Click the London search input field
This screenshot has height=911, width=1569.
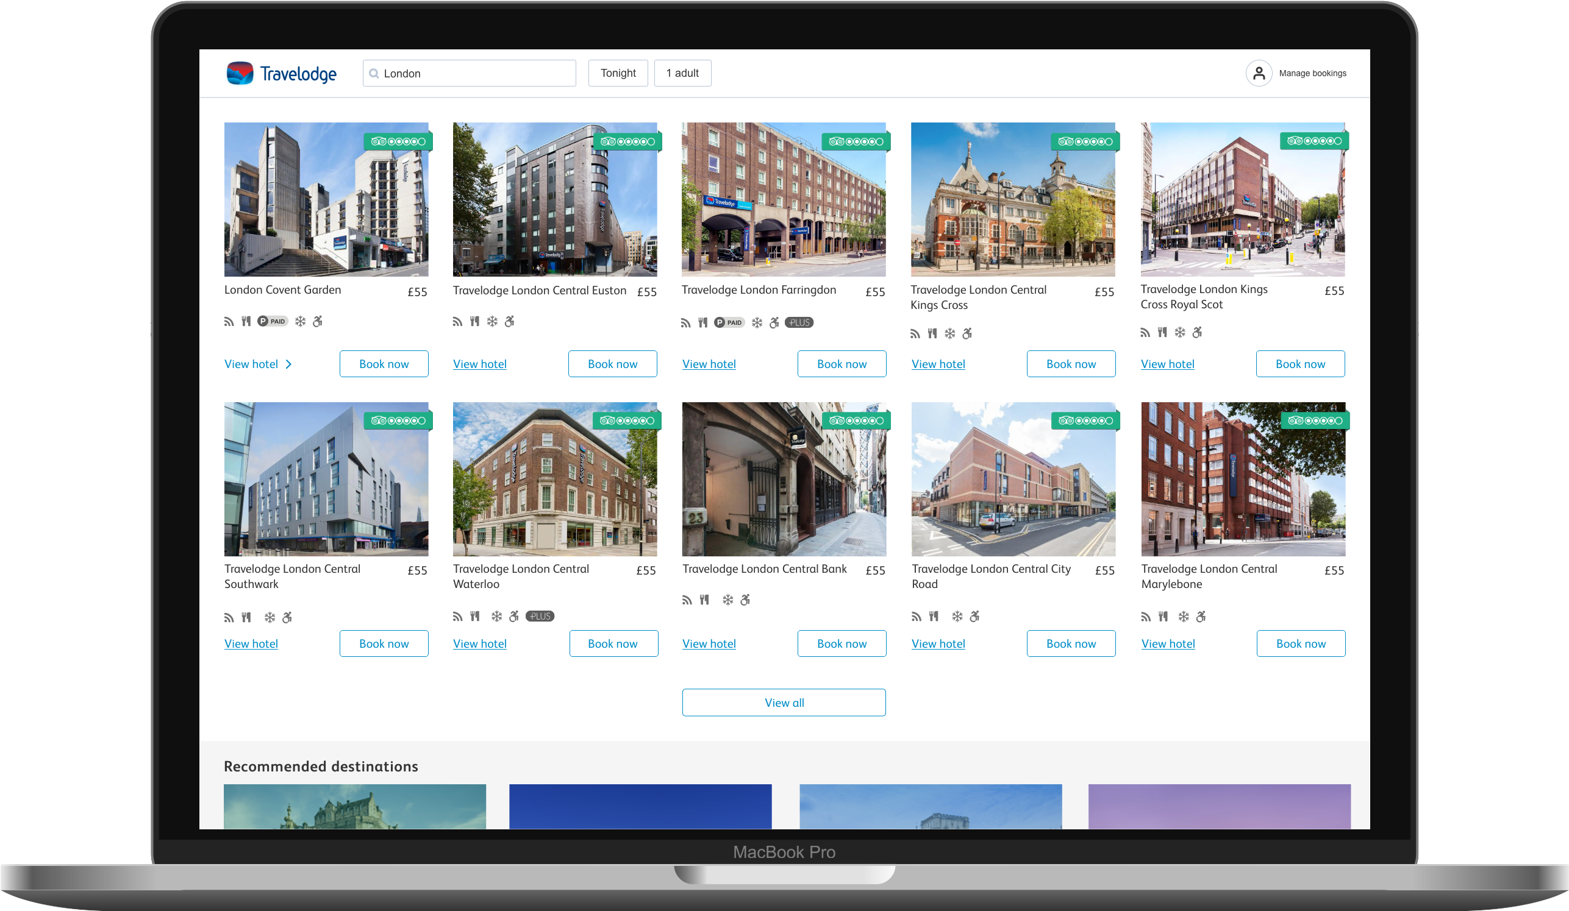click(x=470, y=73)
